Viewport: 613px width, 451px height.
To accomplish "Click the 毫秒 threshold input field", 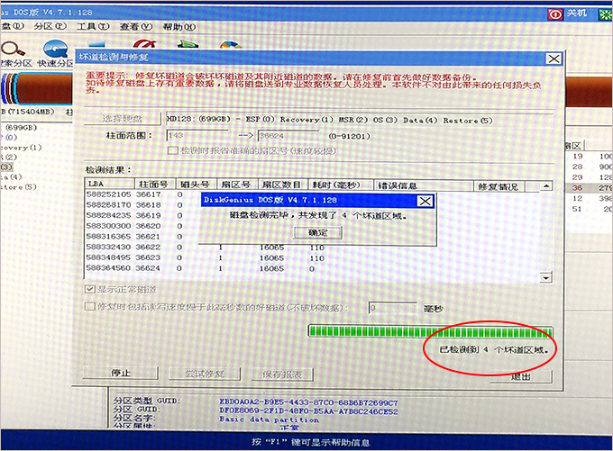I will tap(392, 308).
